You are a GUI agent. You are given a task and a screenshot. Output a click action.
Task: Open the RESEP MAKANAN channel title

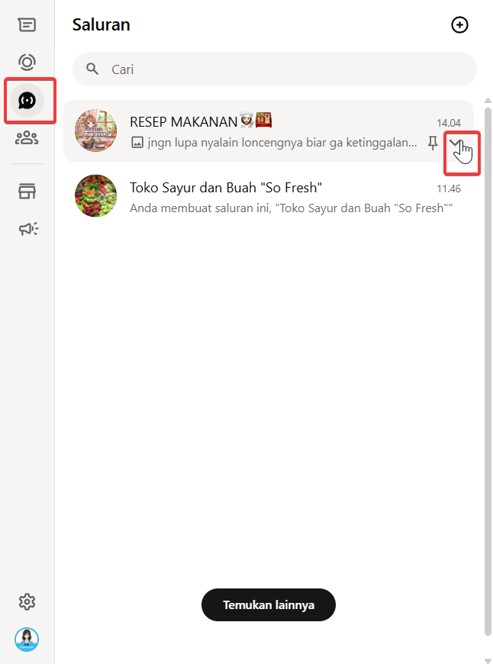tap(183, 121)
